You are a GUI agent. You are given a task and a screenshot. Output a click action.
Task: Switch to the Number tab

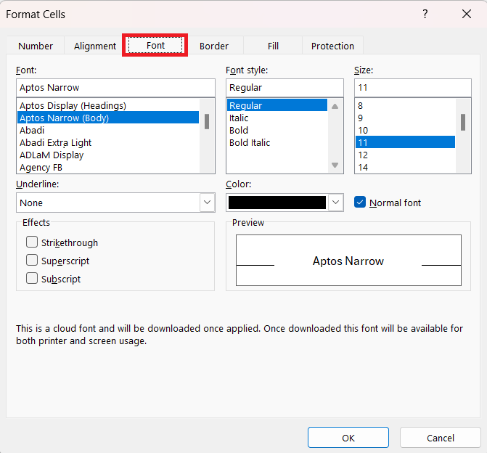pyautogui.click(x=36, y=46)
